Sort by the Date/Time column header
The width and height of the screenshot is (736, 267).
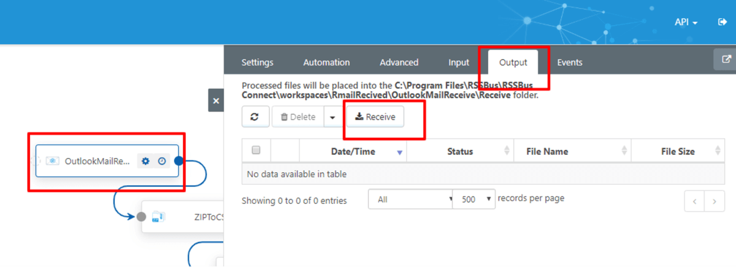[x=353, y=151]
